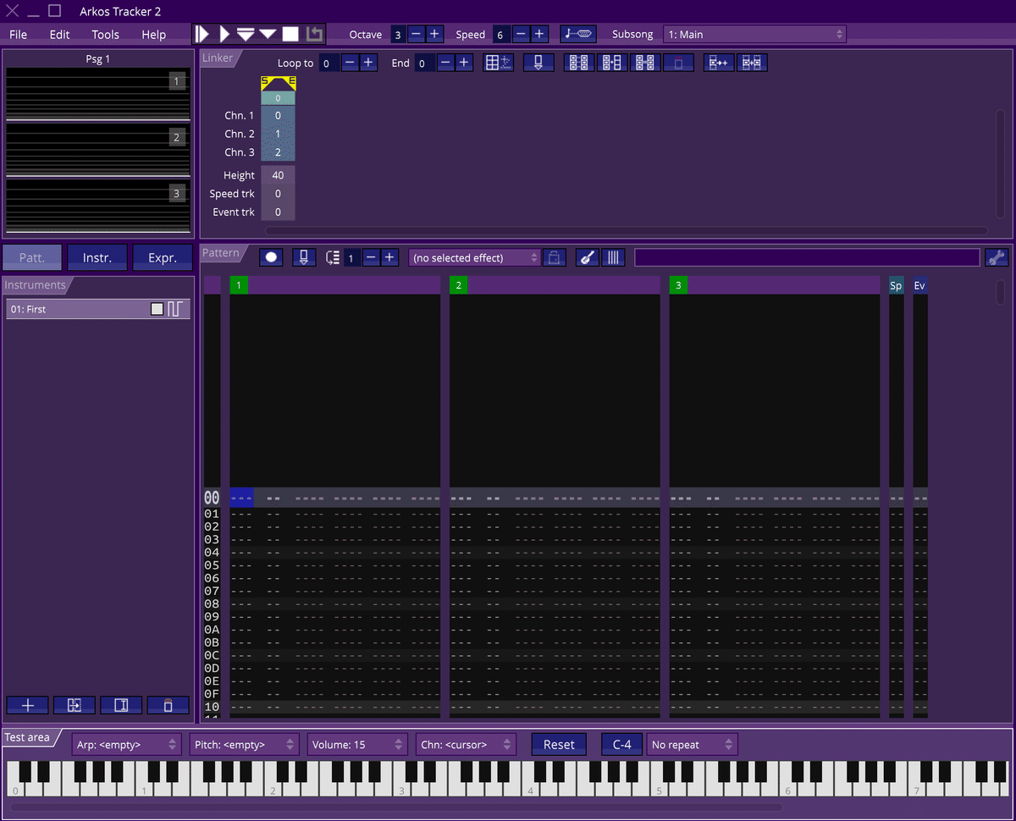Click the square icon on 01: First
1016x821 pixels.
coord(157,309)
